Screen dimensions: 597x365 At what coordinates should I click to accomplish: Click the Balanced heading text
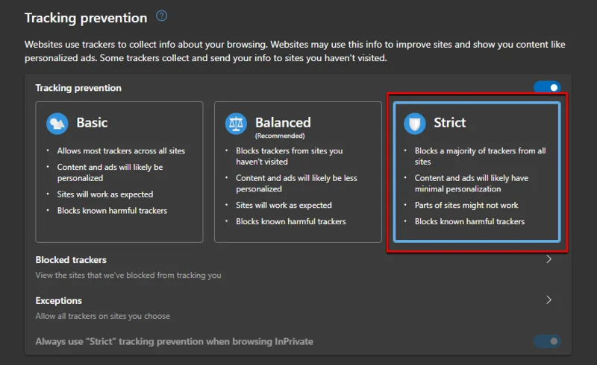point(283,121)
